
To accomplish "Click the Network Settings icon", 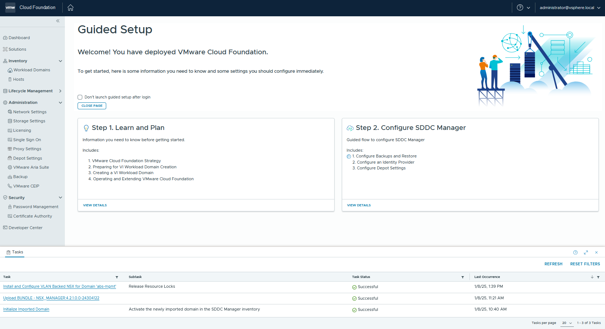I will (x=10, y=112).
